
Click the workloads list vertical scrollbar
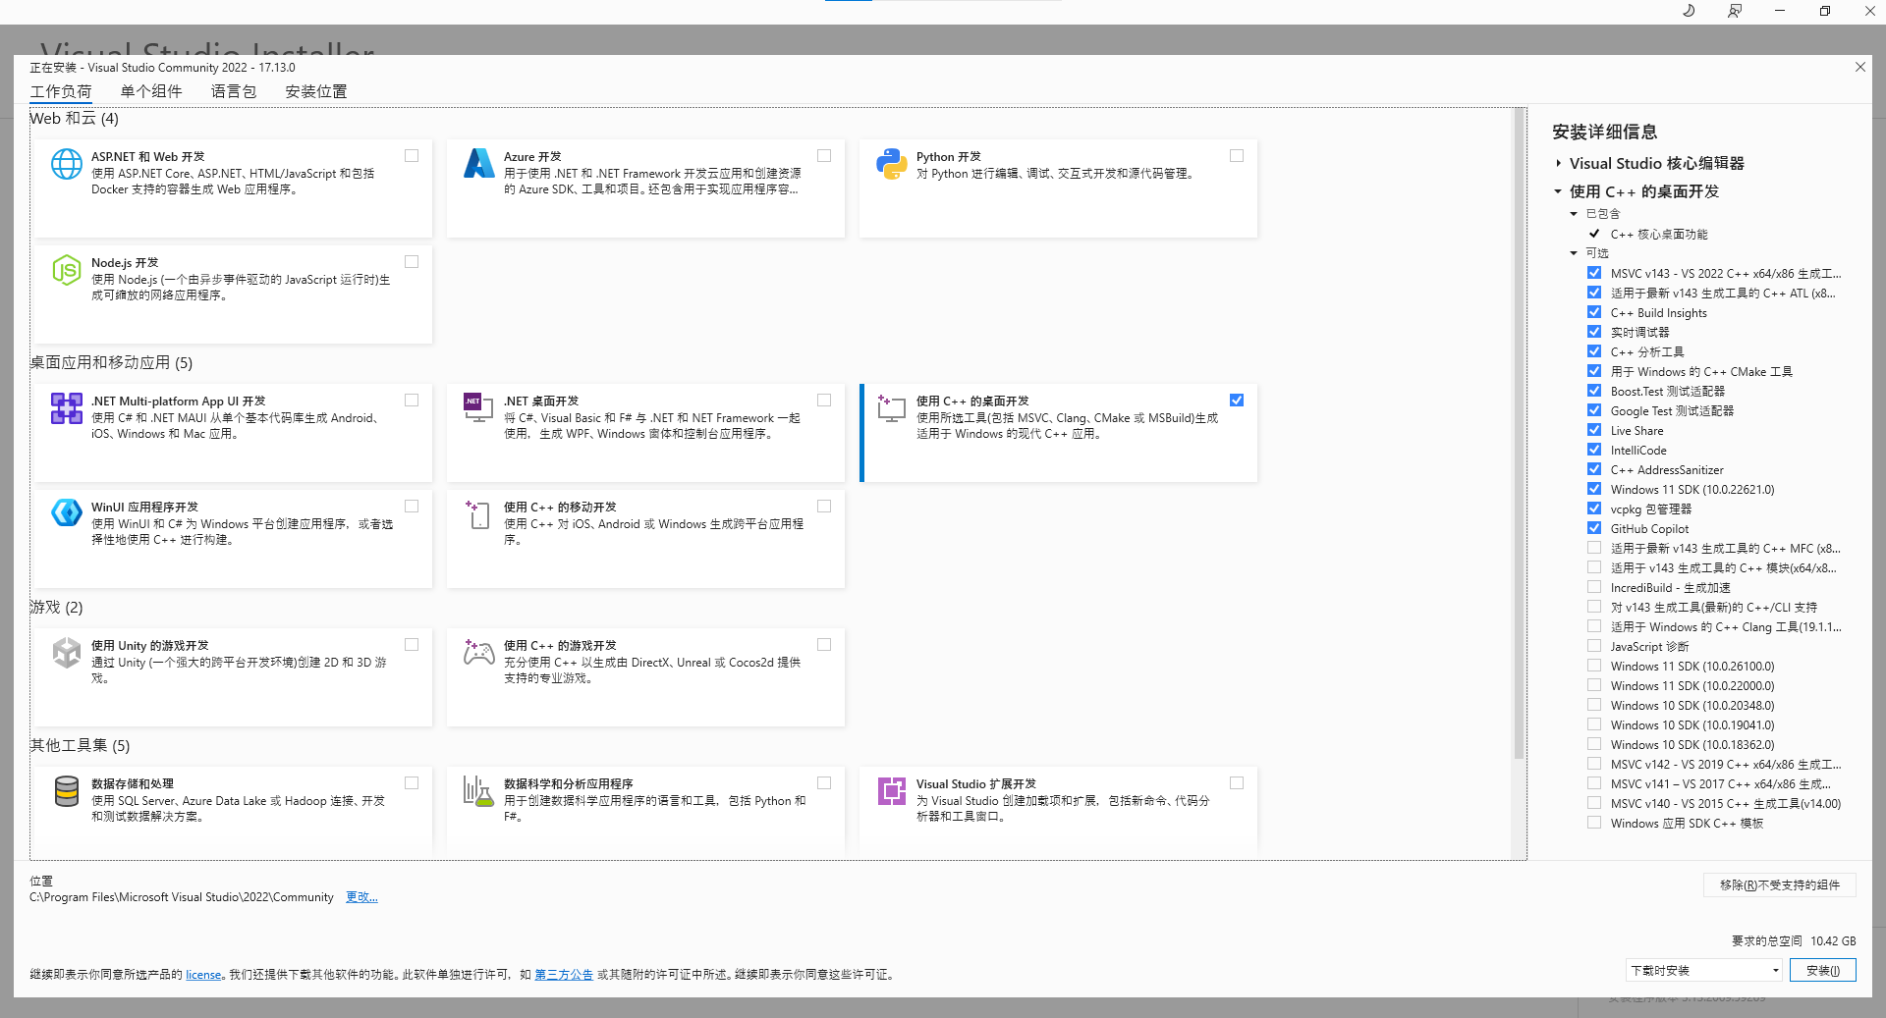point(1520,432)
